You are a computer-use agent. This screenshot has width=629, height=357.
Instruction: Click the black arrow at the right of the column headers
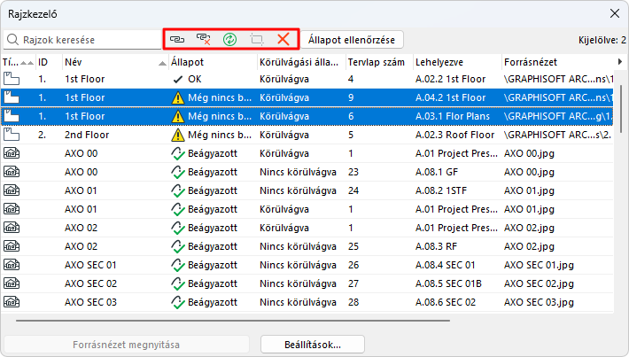coord(620,62)
